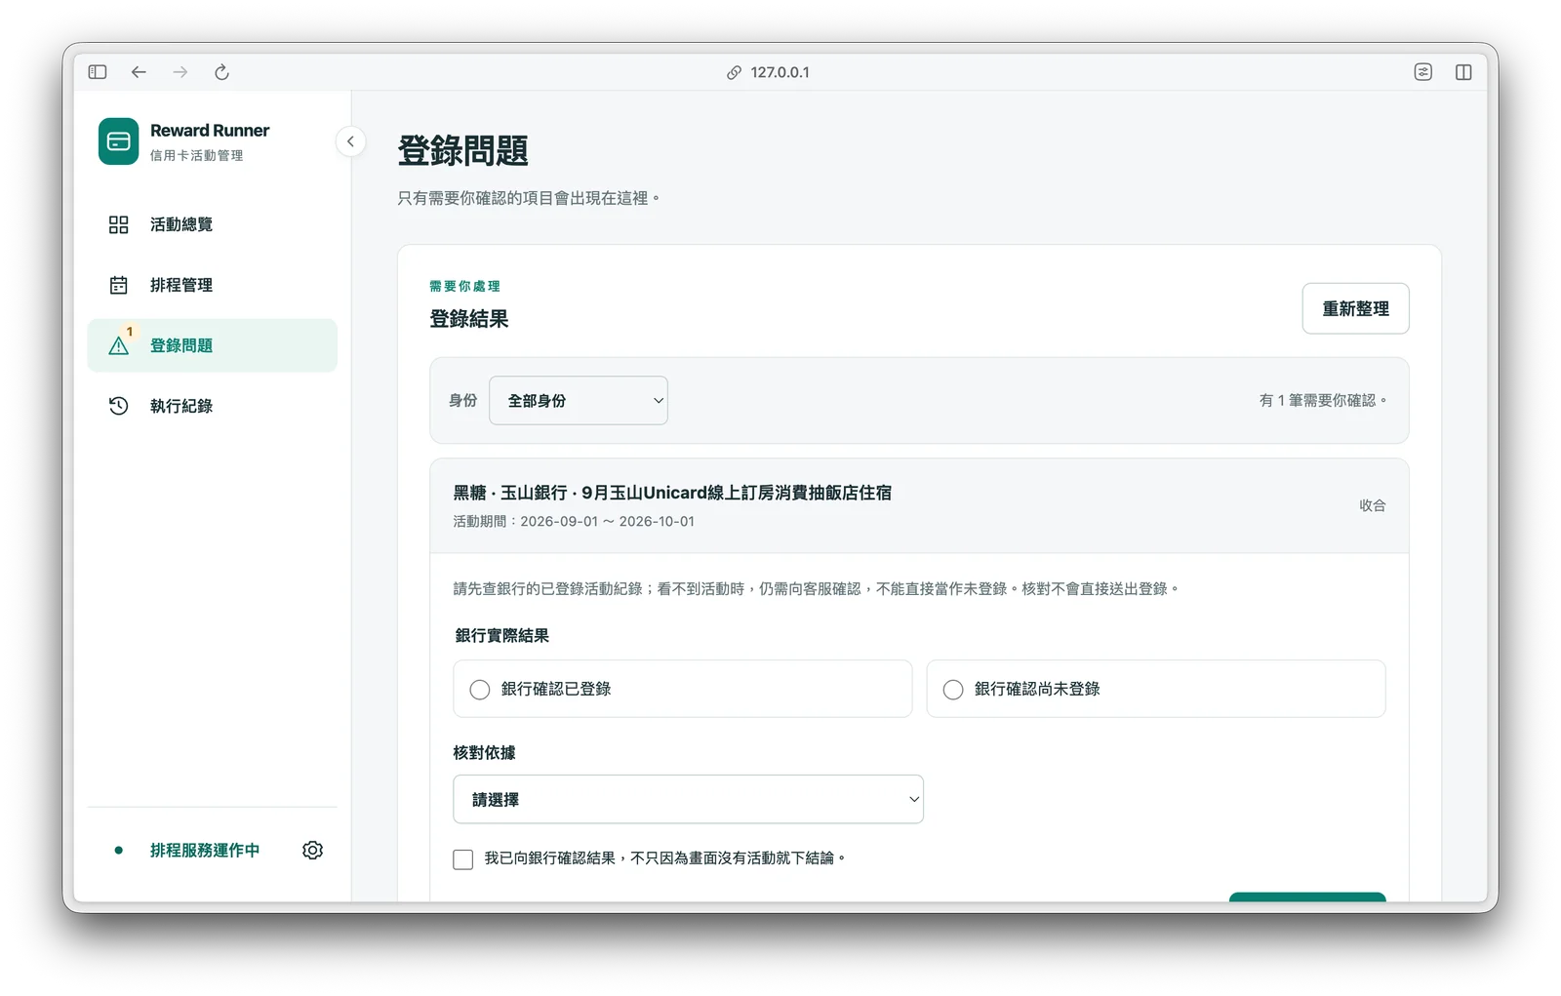Go back with the browser back arrow
Viewport: 1561px width, 996px height.
coord(139,72)
